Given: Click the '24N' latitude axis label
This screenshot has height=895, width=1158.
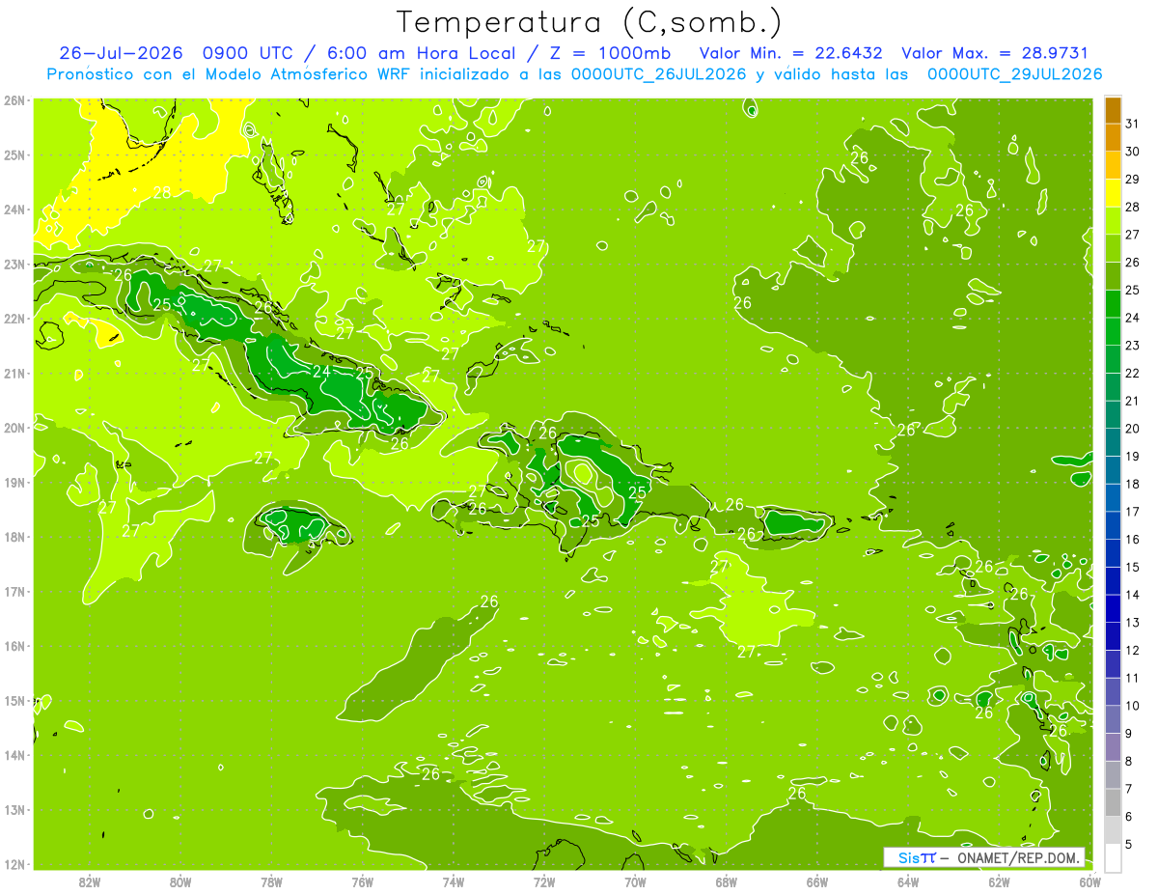Looking at the screenshot, I should click(14, 210).
